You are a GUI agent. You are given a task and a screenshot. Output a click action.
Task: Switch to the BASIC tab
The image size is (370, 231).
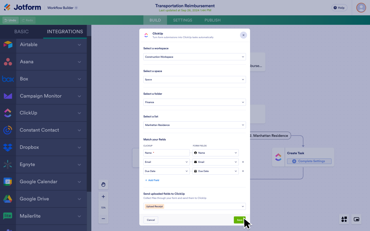[x=21, y=32]
